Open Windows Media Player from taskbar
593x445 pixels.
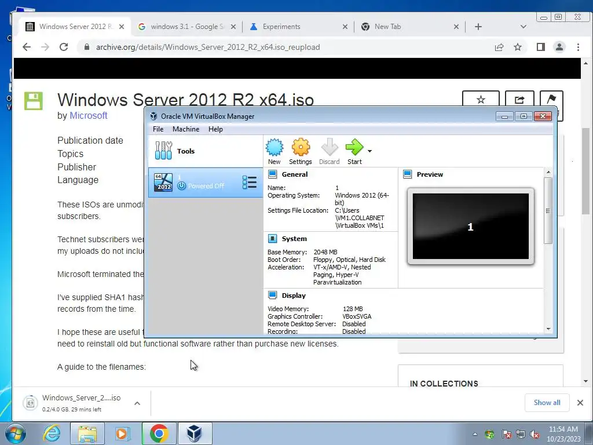click(x=122, y=433)
